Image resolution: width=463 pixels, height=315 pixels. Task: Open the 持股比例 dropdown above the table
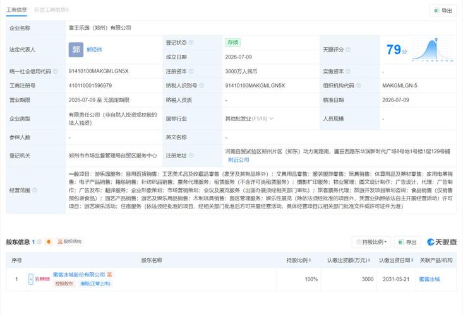point(371,242)
